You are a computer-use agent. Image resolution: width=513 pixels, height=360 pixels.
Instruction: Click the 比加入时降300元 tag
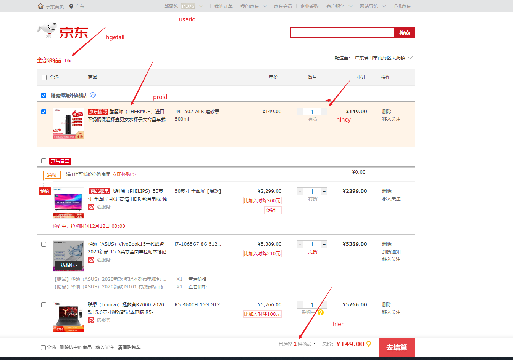[262, 201]
